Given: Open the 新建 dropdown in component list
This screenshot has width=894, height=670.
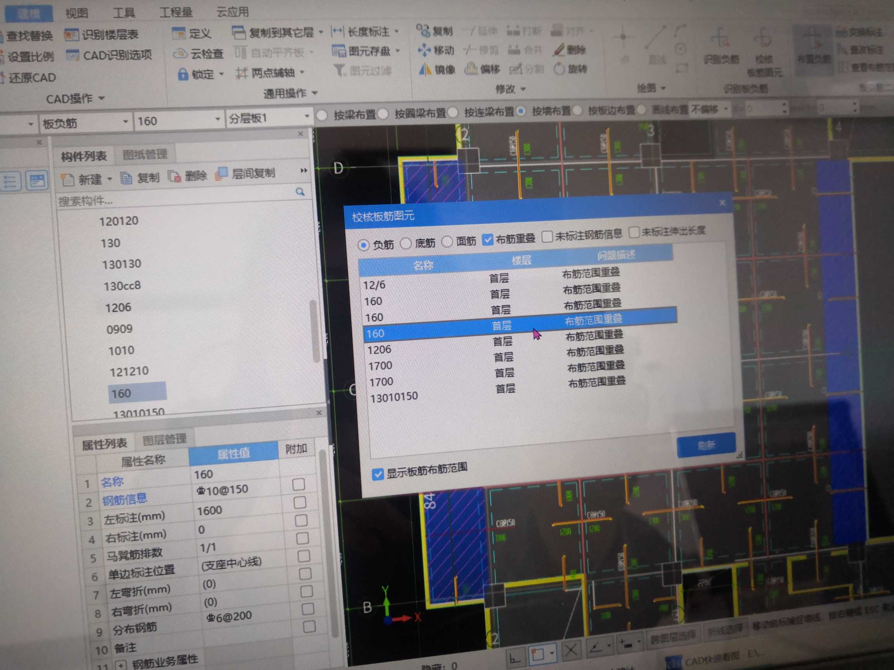Looking at the screenshot, I should 109,179.
